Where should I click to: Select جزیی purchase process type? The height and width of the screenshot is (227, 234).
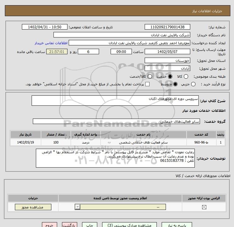[x=192, y=84]
